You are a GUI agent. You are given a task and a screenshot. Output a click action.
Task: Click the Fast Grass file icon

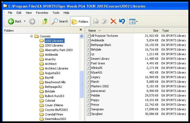tap(89, 63)
